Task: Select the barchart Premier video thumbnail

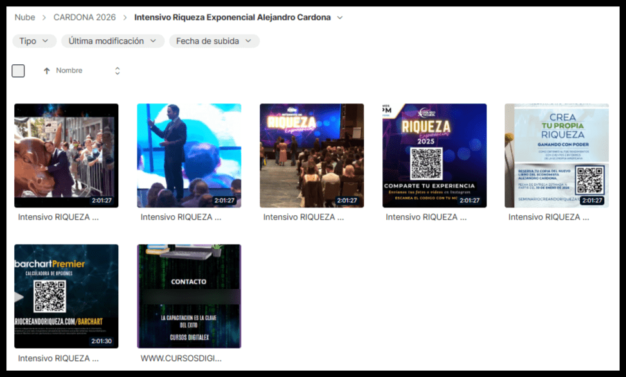Action: 66,295
